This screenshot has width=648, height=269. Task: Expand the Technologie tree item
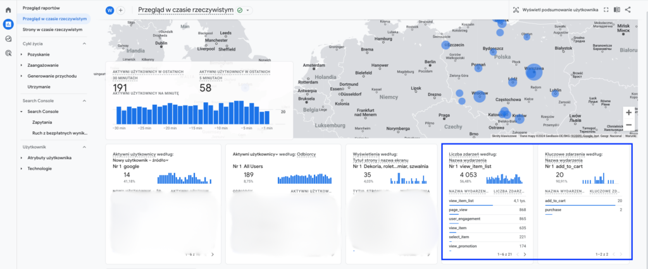pyautogui.click(x=22, y=169)
